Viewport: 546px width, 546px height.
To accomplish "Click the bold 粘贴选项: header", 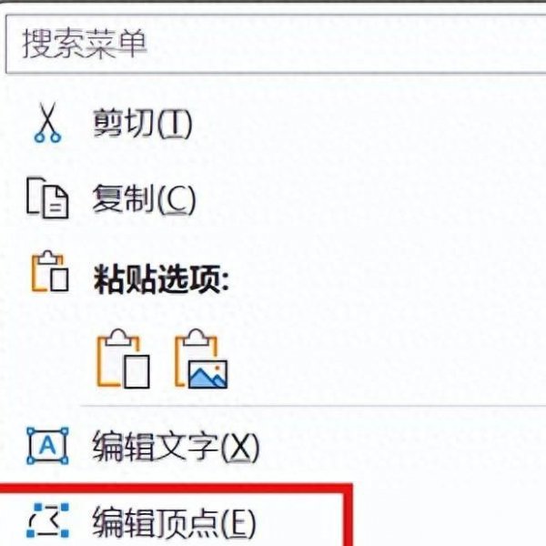I will pos(161,278).
